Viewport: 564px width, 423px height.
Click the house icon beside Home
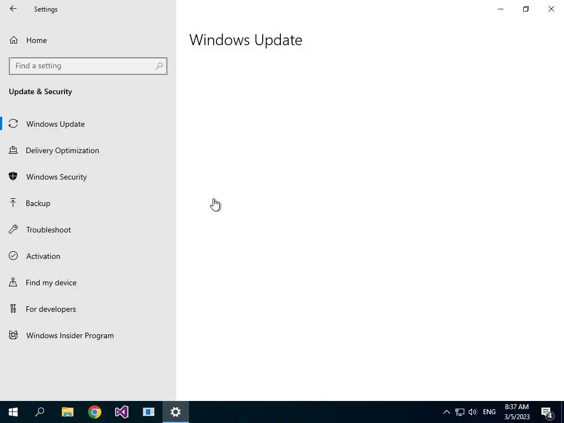14,40
